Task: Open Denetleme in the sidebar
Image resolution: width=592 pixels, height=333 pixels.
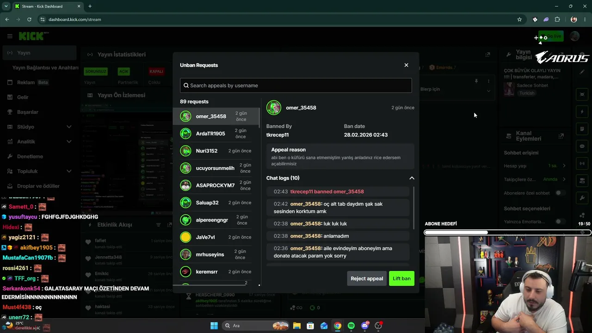Action: (x=39, y=156)
